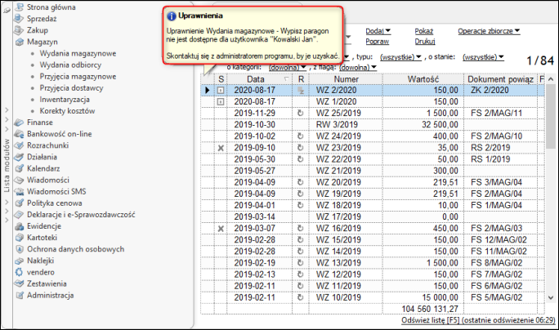Screen dimensions: 559x330
Task: Click the Deklaracje i e-Sprawozdawczość icon
Action: click(x=20, y=215)
